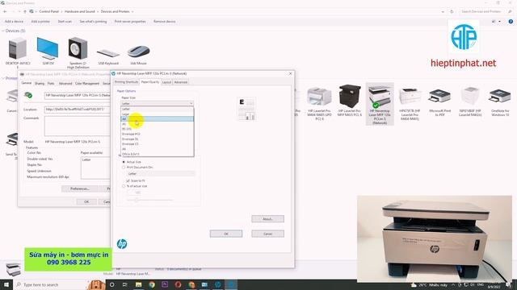517x290 pixels.
Task: Click Preferences... in the Properties window
Action: pyautogui.click(x=80, y=188)
